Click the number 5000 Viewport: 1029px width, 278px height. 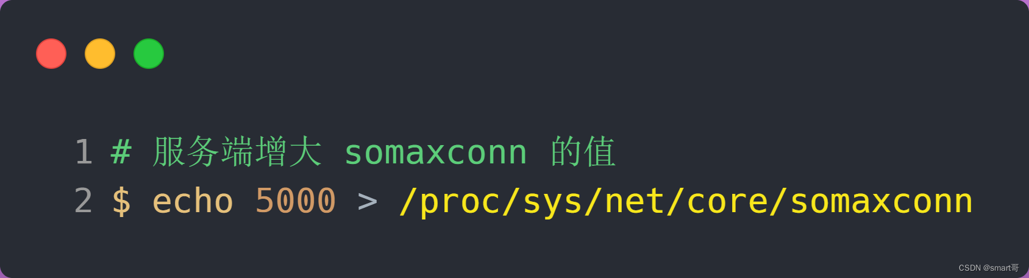[296, 201]
